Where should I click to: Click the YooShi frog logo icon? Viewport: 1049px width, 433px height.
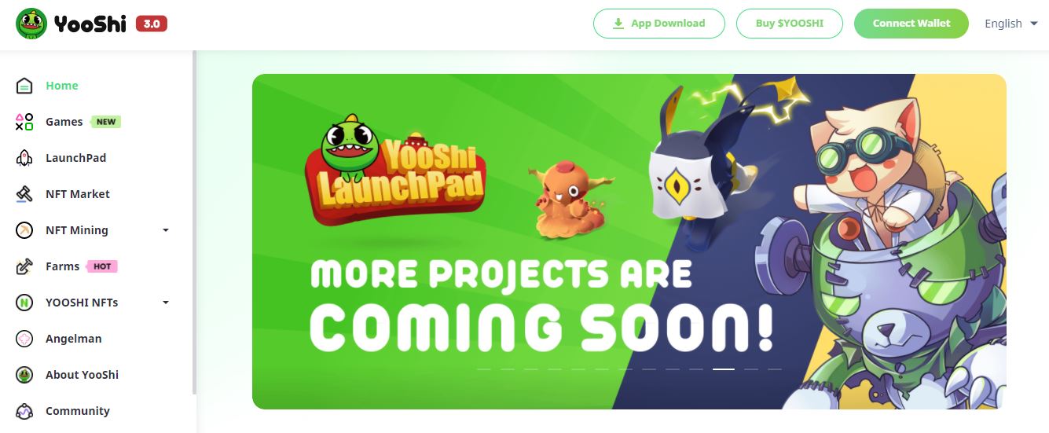(x=31, y=24)
